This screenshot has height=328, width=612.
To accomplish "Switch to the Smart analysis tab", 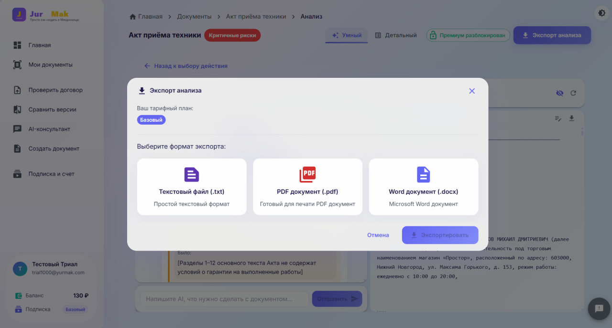I will pos(347,35).
